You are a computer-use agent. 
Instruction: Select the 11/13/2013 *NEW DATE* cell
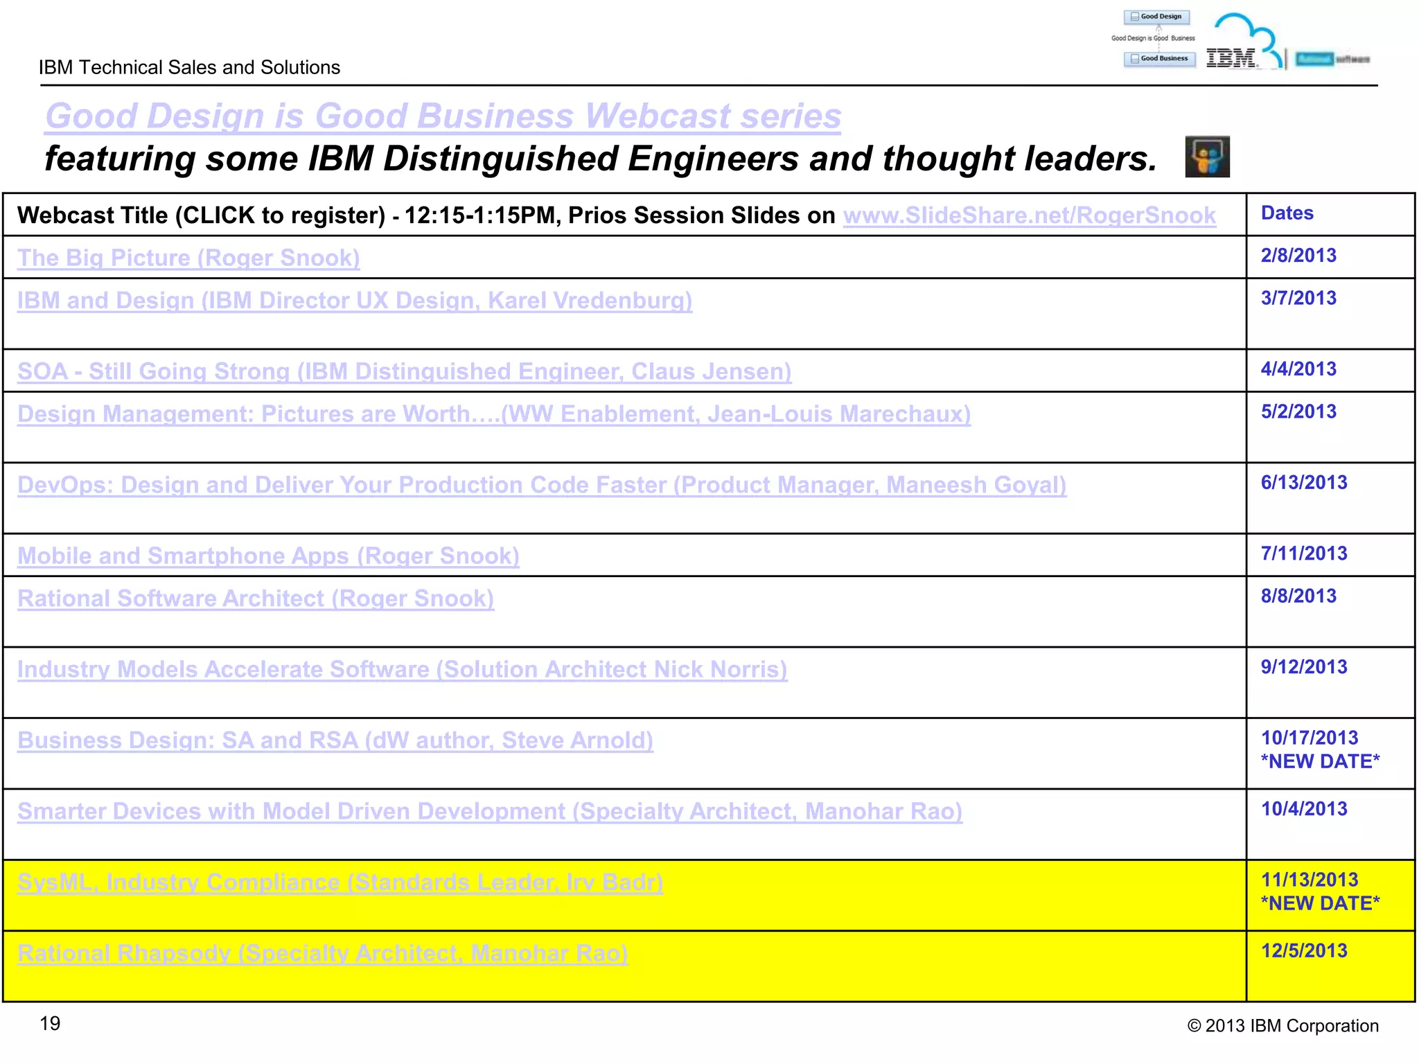coord(1330,896)
